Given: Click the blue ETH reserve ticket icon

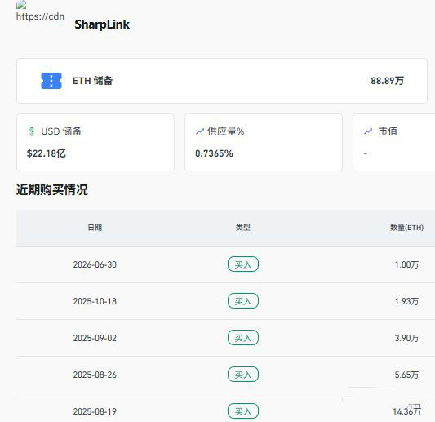Looking at the screenshot, I should 51,81.
